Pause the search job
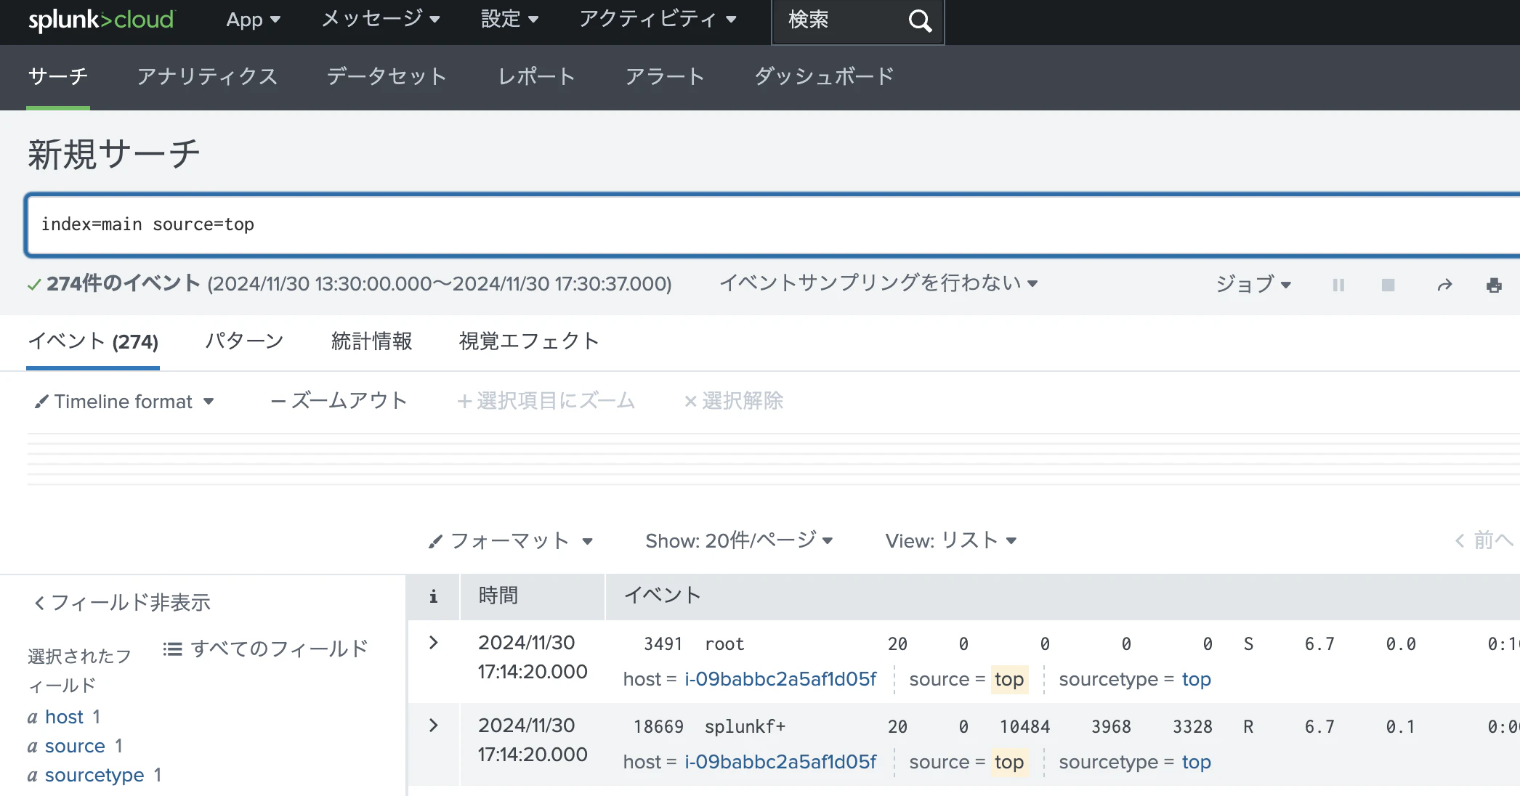Screen dimensions: 1520x796 coord(1338,285)
